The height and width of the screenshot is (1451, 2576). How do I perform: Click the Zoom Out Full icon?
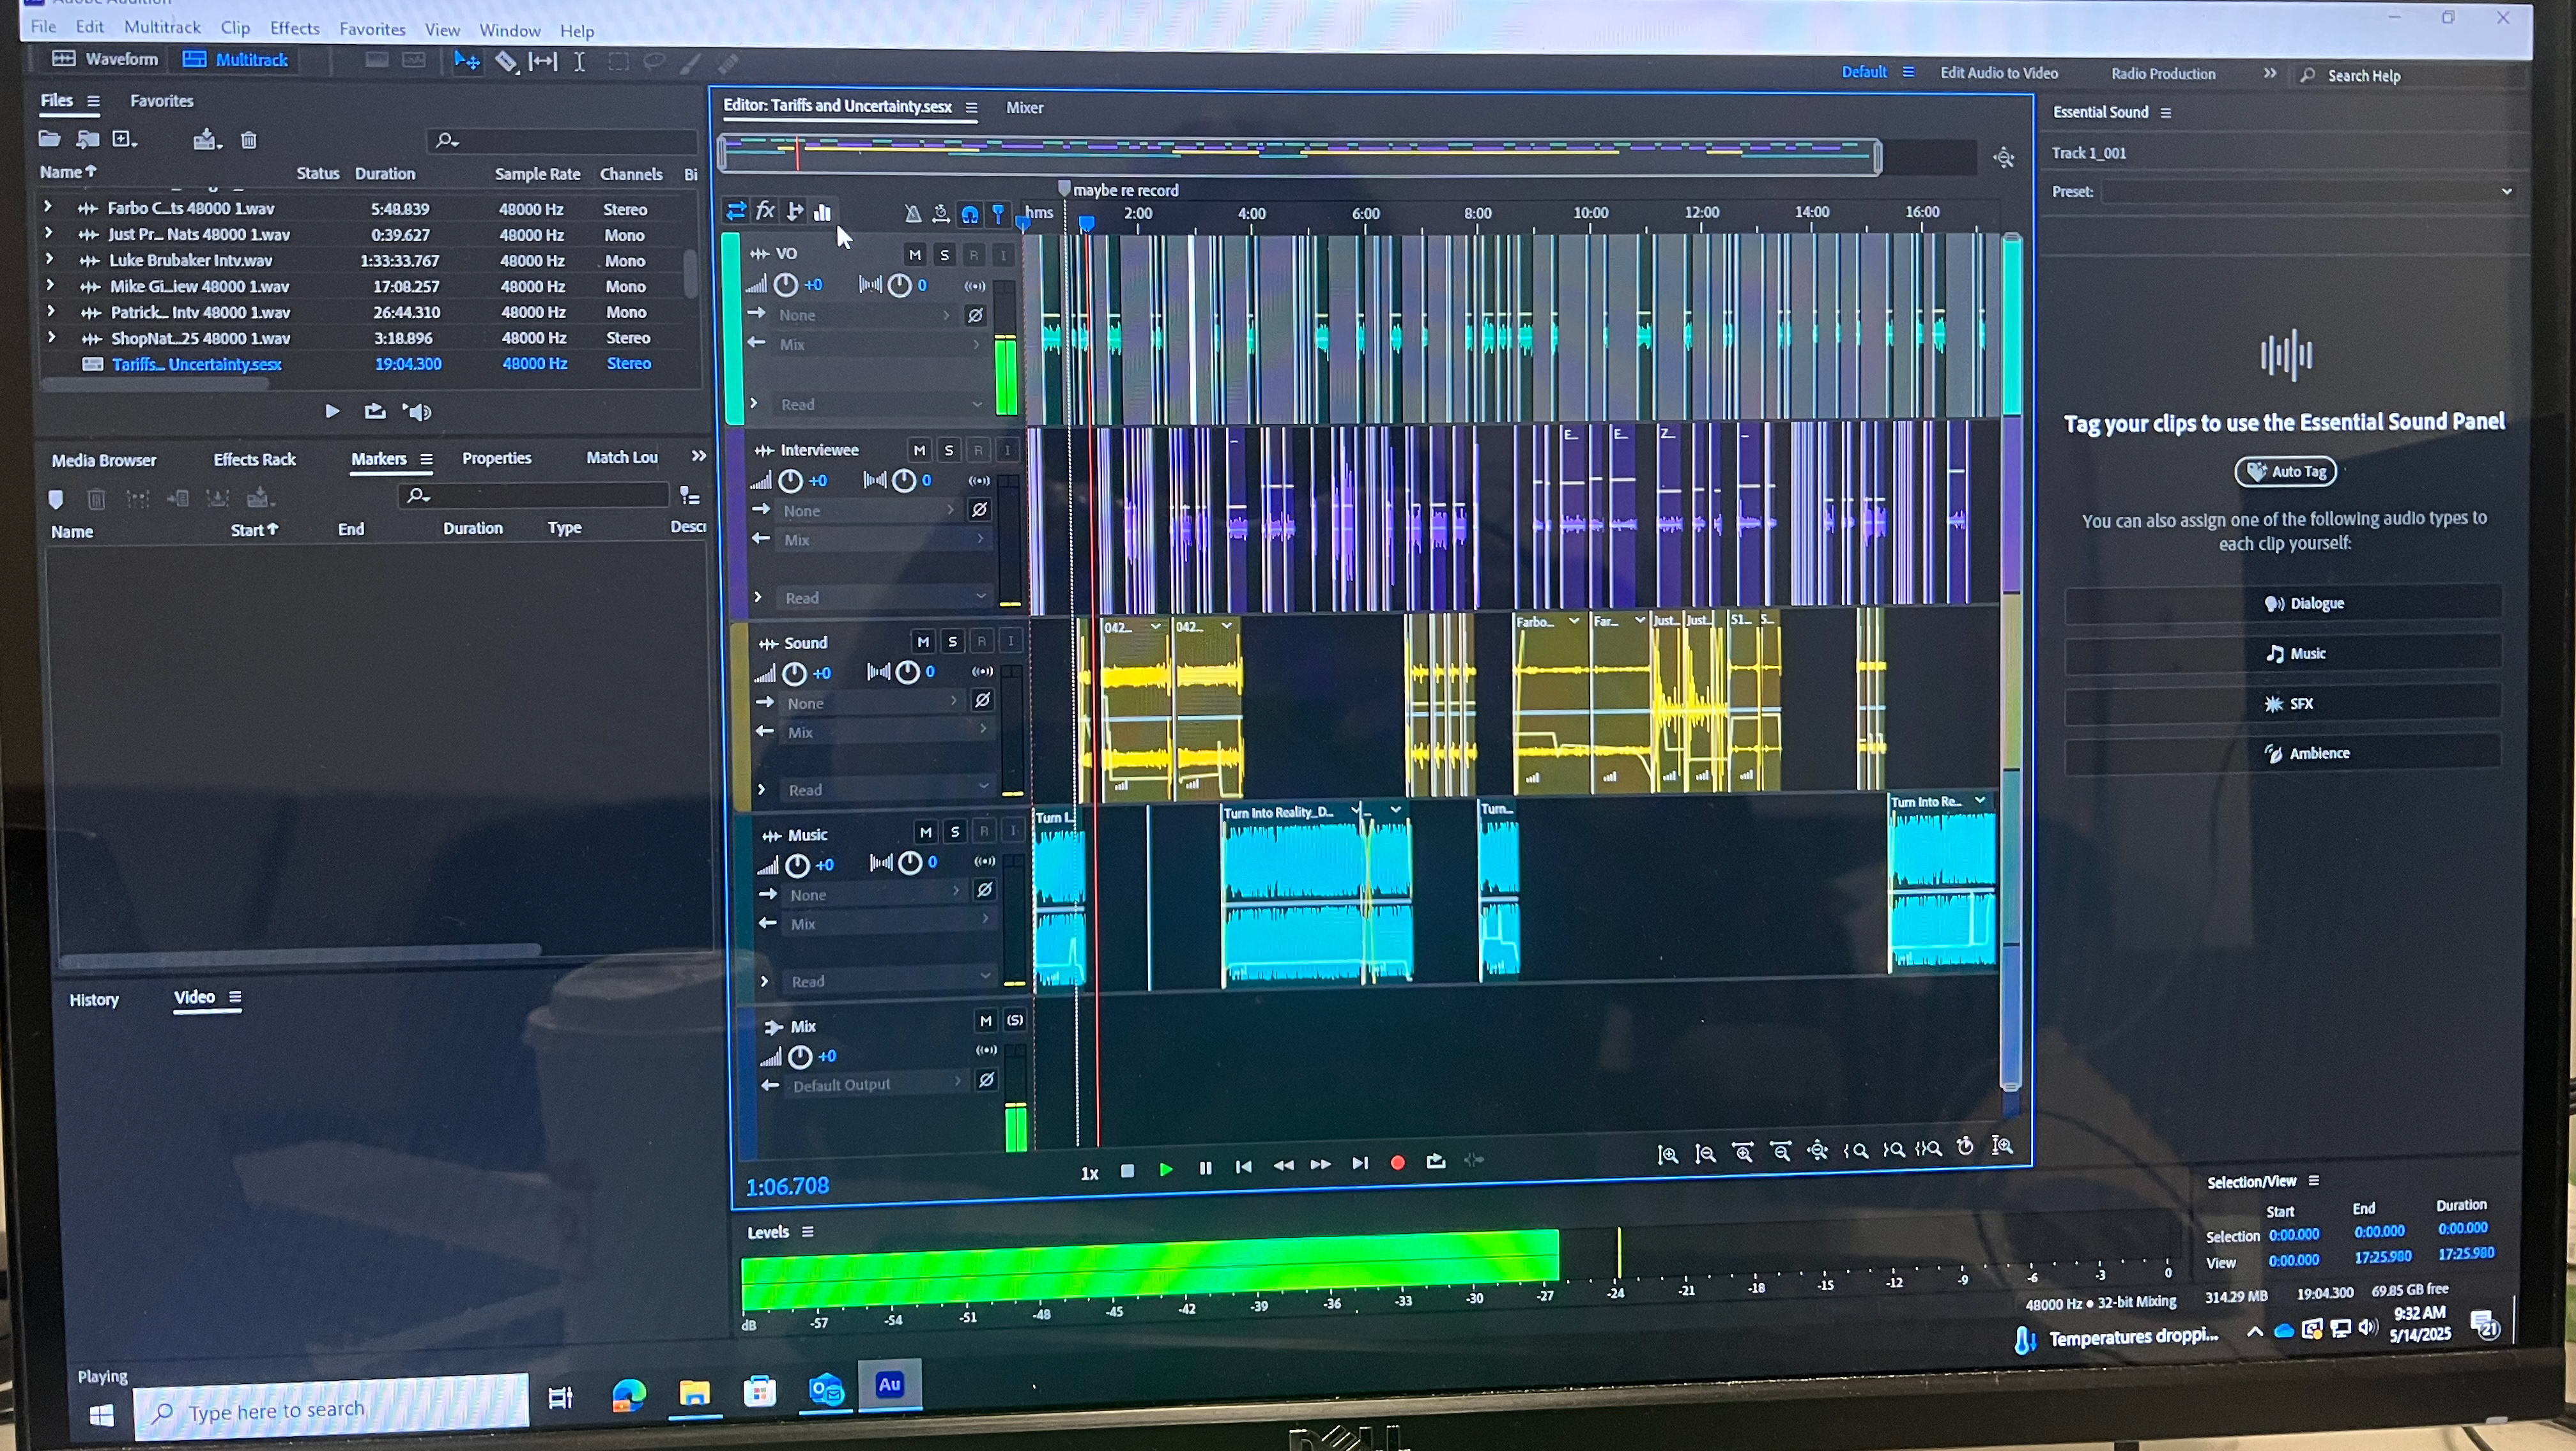tap(1818, 1151)
